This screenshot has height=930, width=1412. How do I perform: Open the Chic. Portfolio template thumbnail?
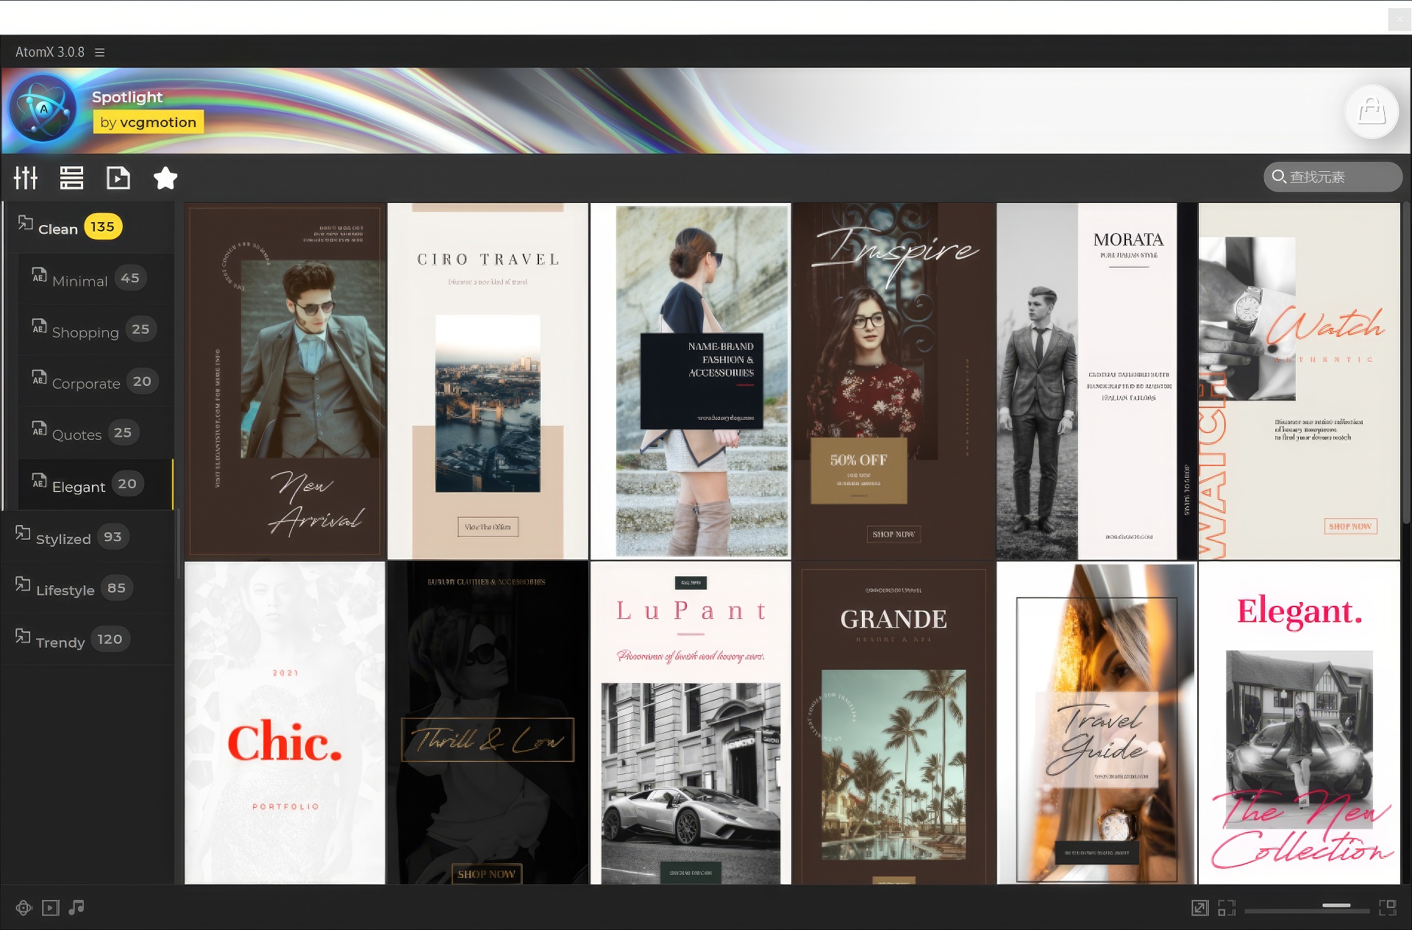click(x=285, y=723)
